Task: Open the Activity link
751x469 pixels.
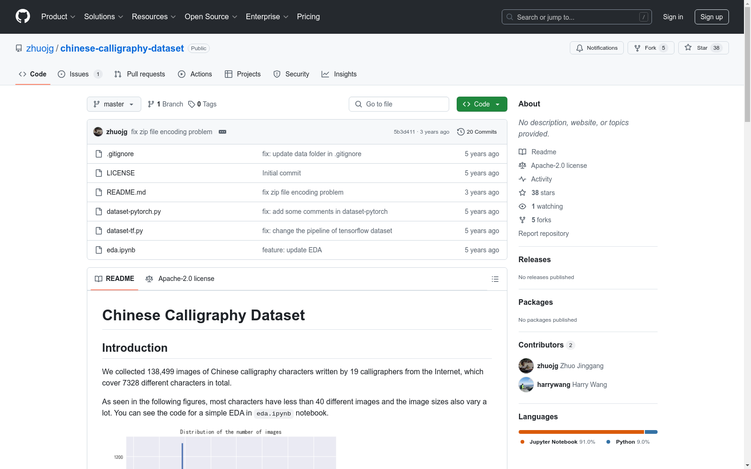Action: pos(536,179)
